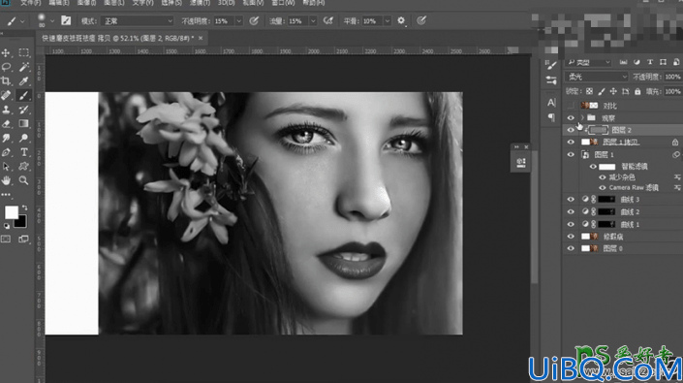The width and height of the screenshot is (683, 383).
Task: Select the Eyedropper tool
Action: [x=24, y=81]
